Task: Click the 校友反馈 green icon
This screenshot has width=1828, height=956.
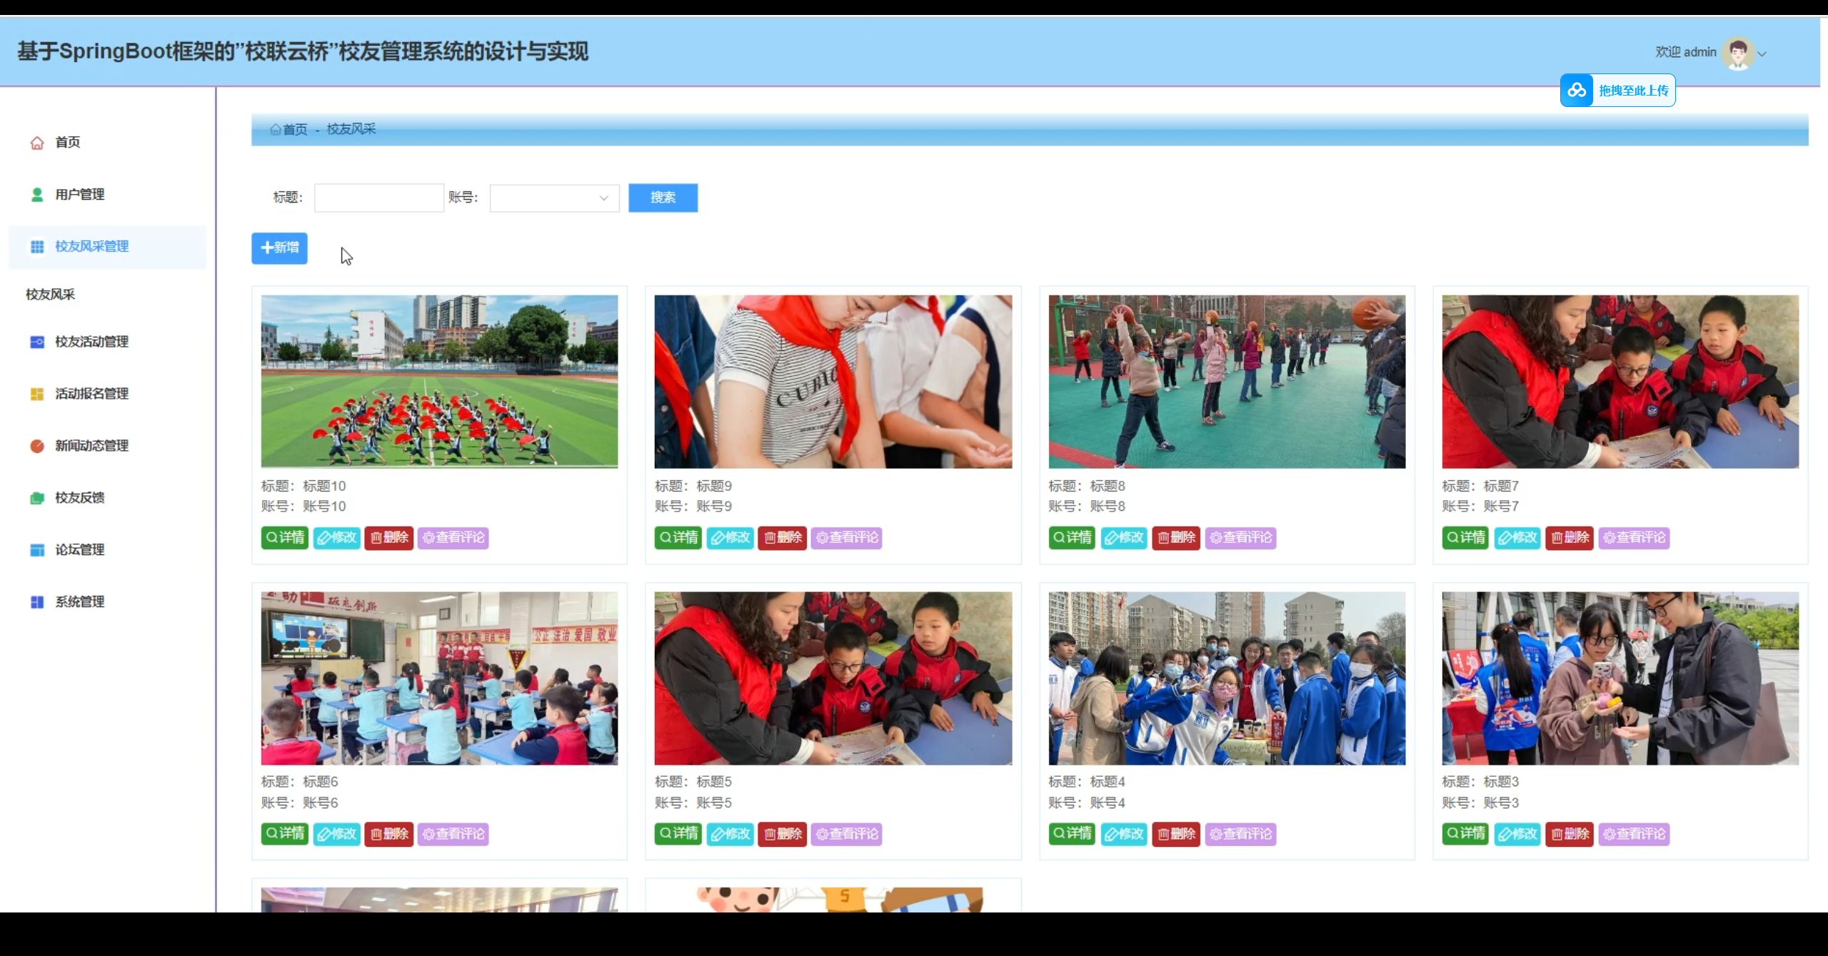Action: click(37, 498)
